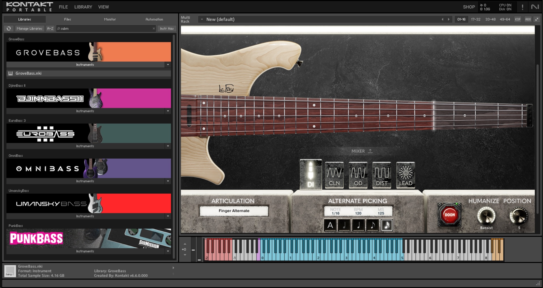Select the OD overdrive tone icon
Screen dimensions: 543x288
358,175
